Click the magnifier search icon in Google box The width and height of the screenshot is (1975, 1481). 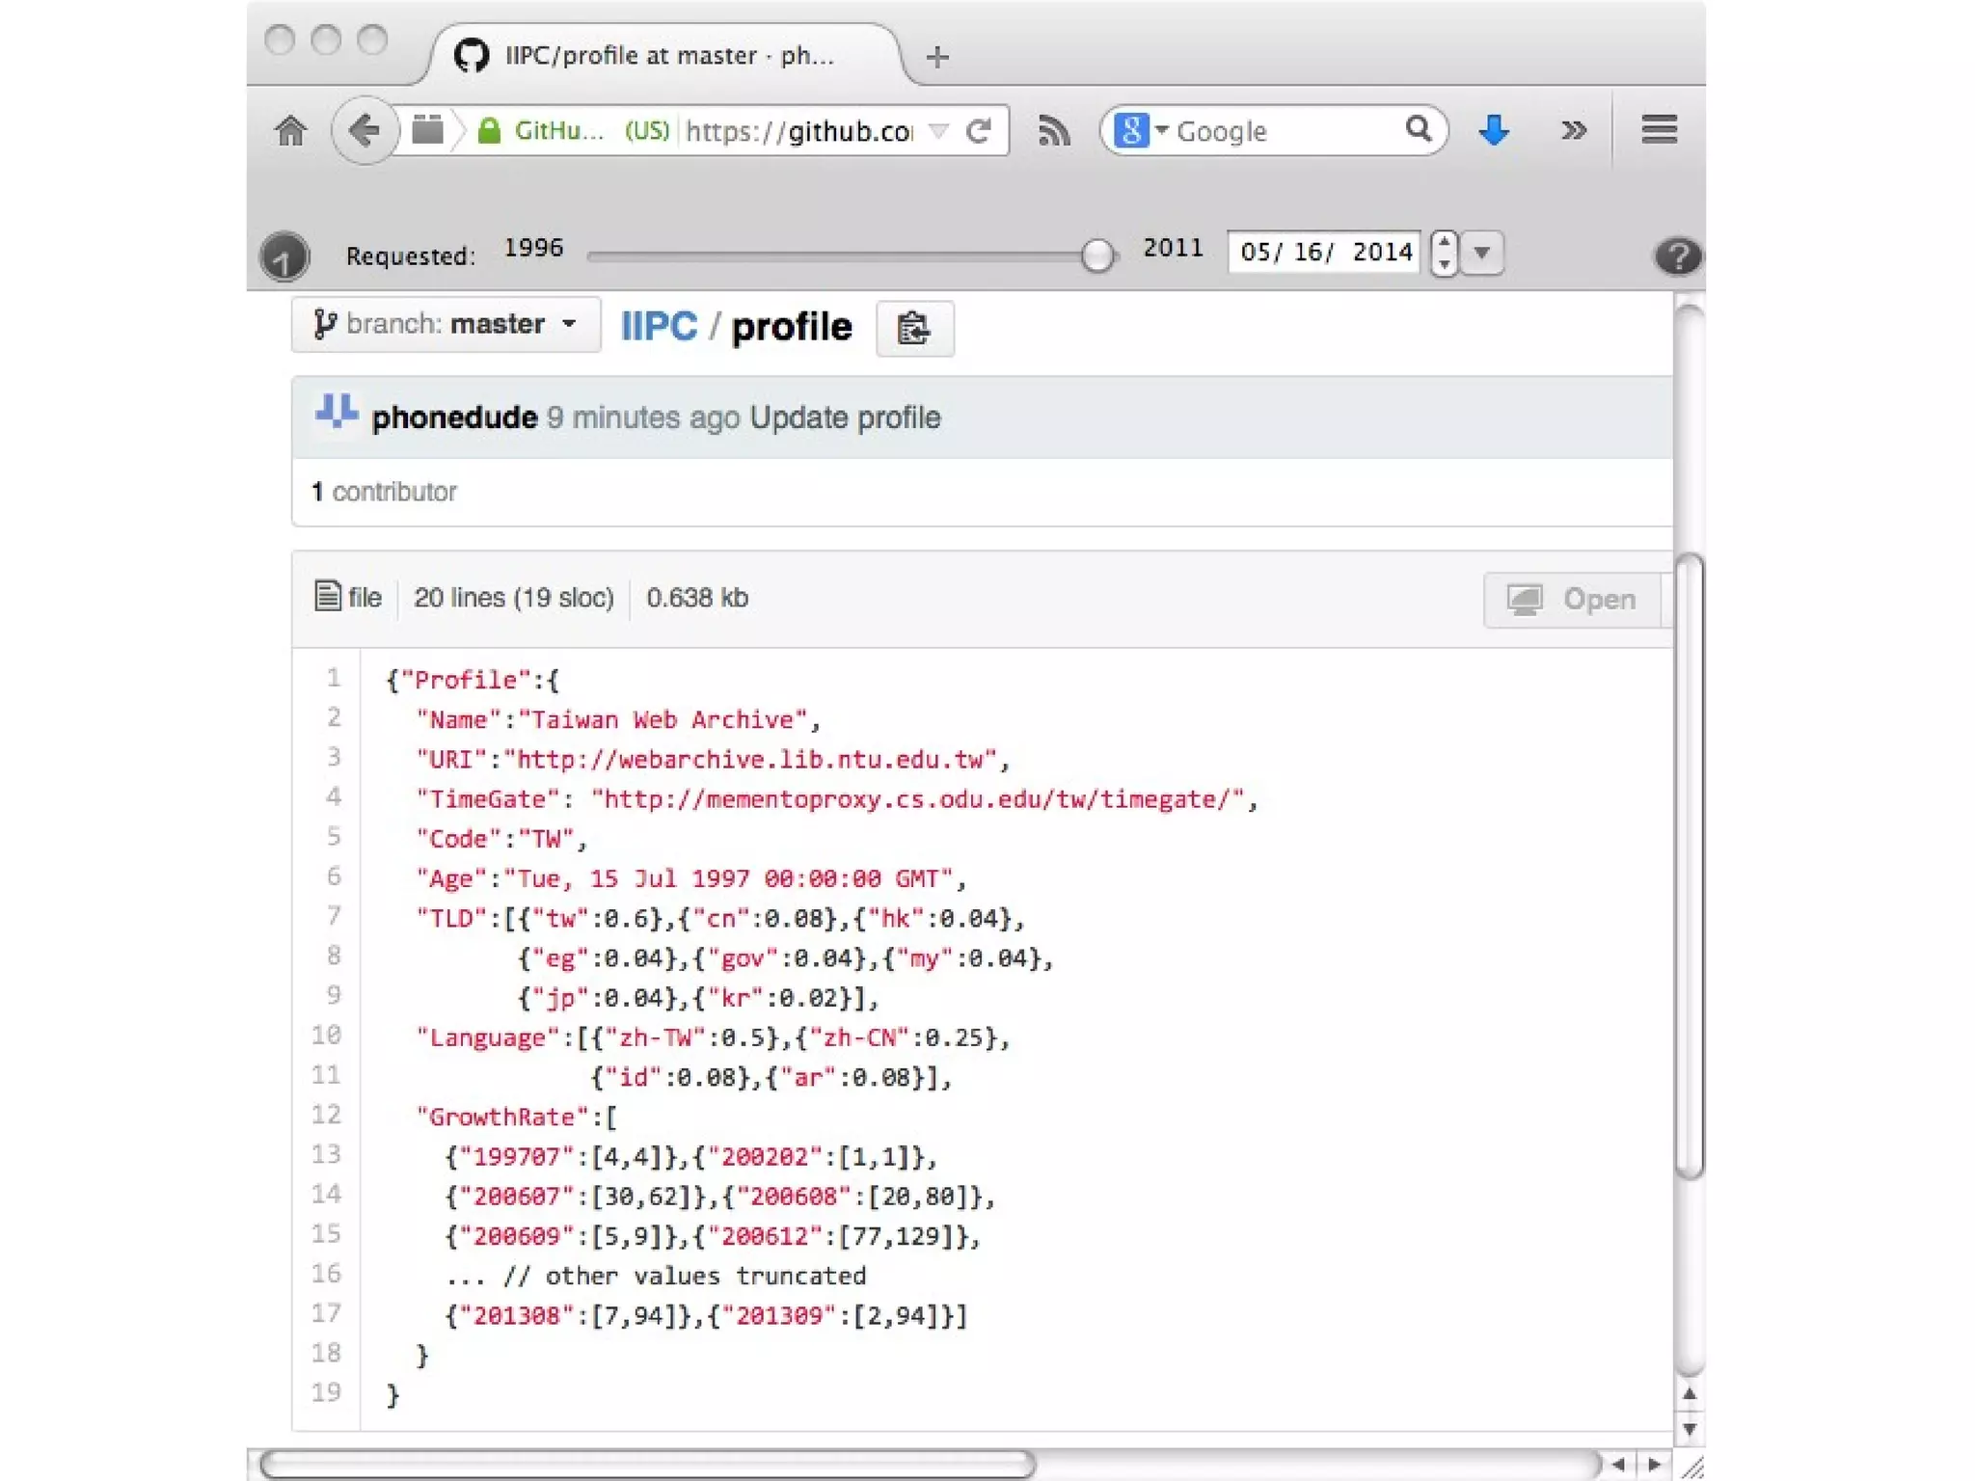click(x=1418, y=129)
